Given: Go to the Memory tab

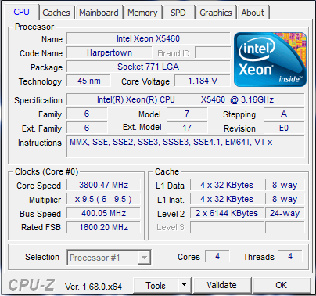Looking at the screenshot, I should point(142,13).
